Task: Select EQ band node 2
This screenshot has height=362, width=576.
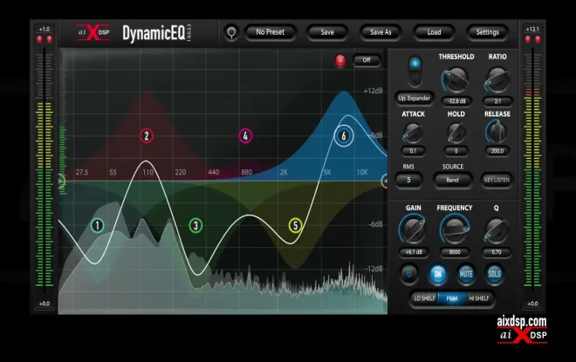Action: 147,136
